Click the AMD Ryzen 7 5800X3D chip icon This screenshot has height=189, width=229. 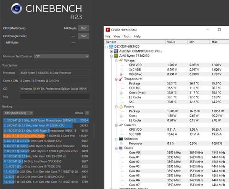point(116,56)
